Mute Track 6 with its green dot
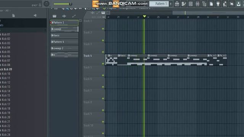The image size is (244, 137). pyautogui.click(x=103, y=87)
